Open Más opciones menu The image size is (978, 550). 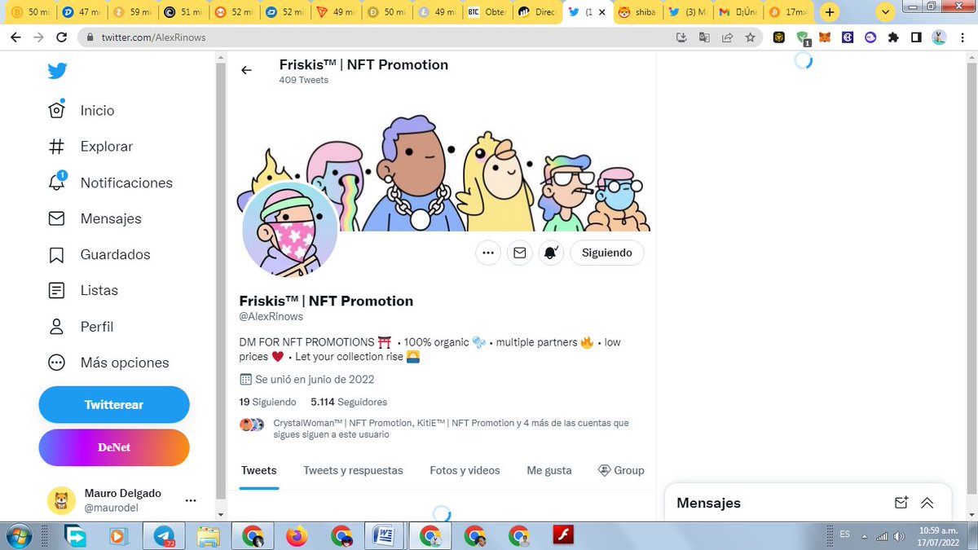(108, 363)
